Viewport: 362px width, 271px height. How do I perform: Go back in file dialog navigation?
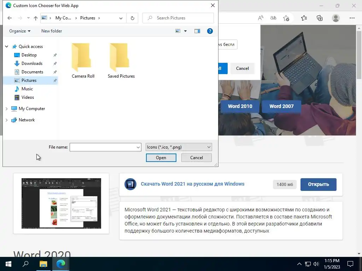click(10, 18)
